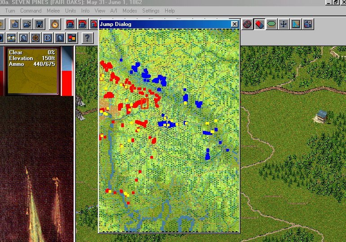Click the new scenario document icon
This screenshot has width=346, height=242.
[15, 24]
